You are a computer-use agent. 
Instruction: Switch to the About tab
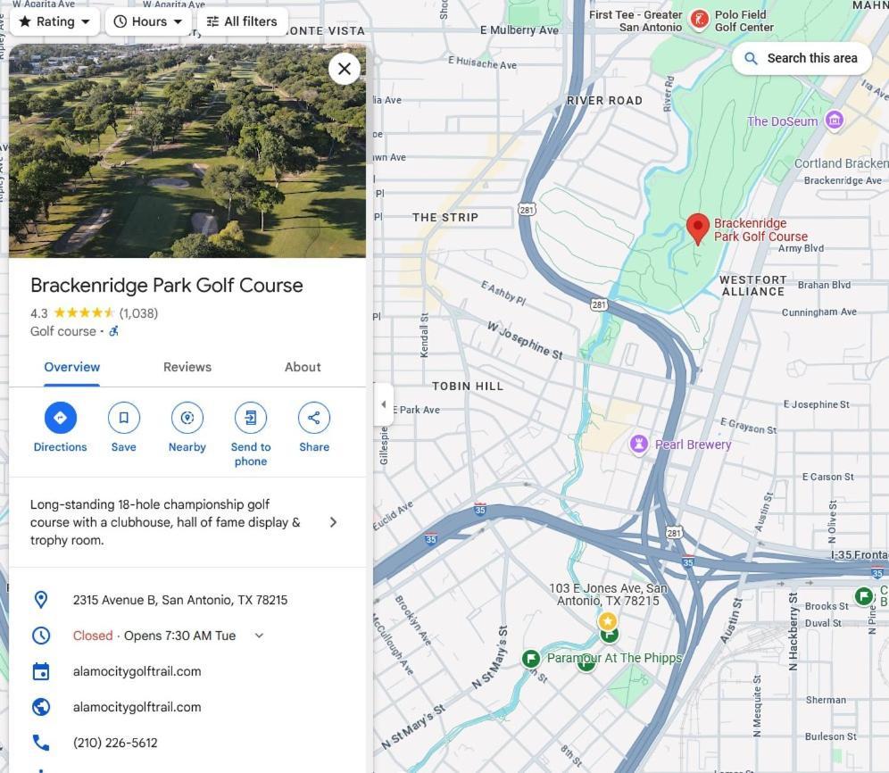click(303, 367)
